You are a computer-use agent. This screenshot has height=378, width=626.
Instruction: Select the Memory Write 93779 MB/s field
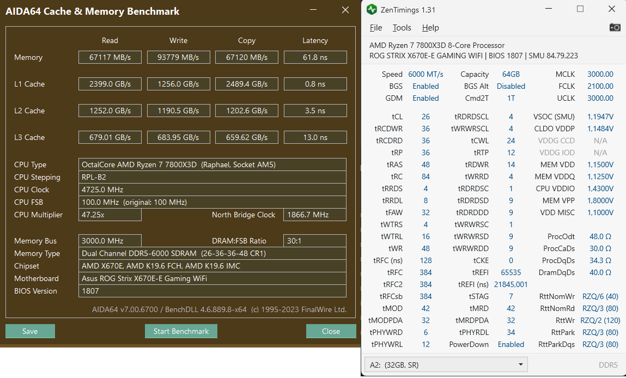pyautogui.click(x=179, y=57)
